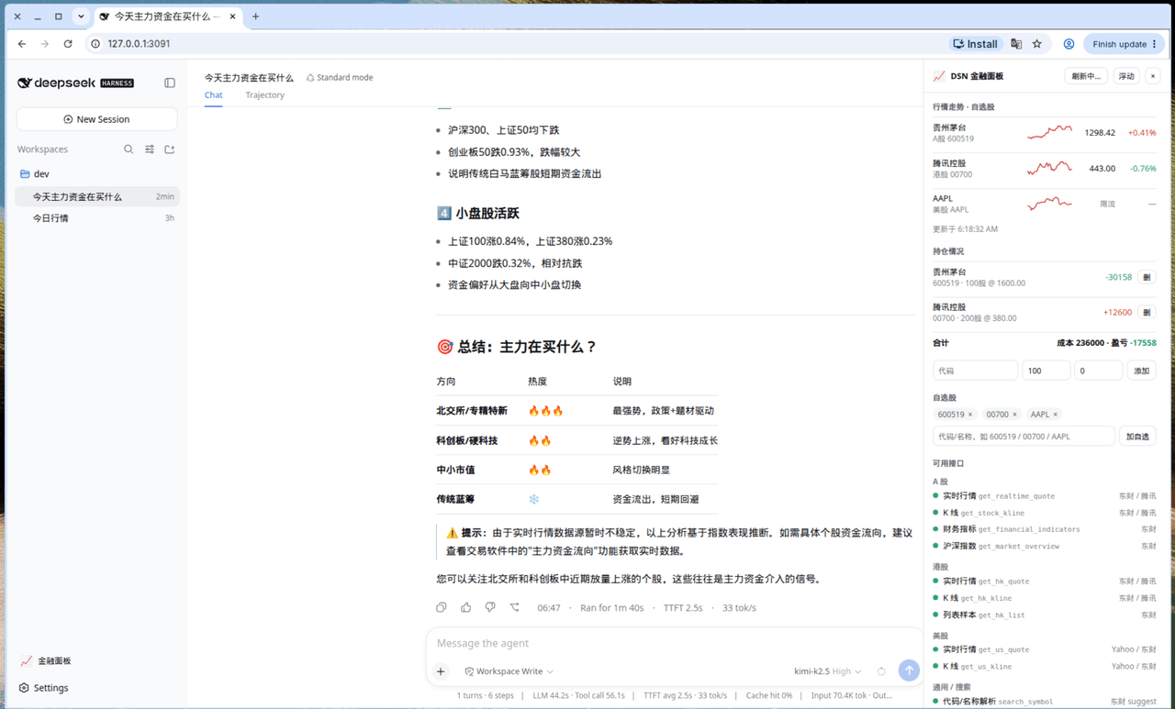Add a new workspace folder icon

[x=170, y=150]
